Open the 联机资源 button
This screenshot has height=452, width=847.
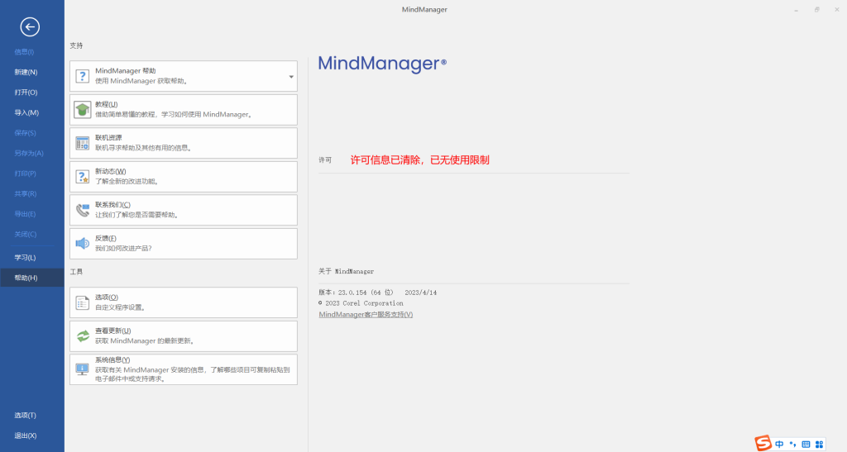[184, 144]
